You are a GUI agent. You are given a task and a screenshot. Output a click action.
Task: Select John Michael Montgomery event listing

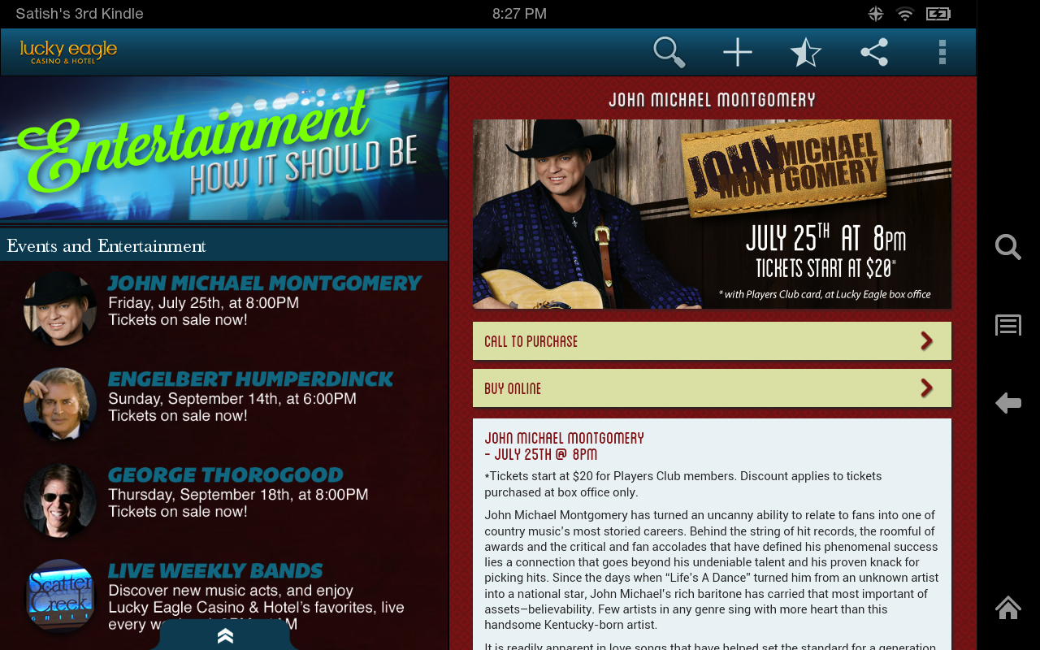pos(223,309)
